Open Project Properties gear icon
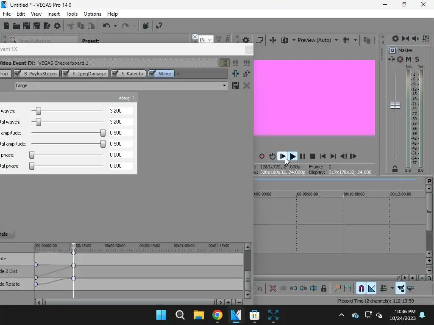This screenshot has height=325, width=434. [x=57, y=26]
